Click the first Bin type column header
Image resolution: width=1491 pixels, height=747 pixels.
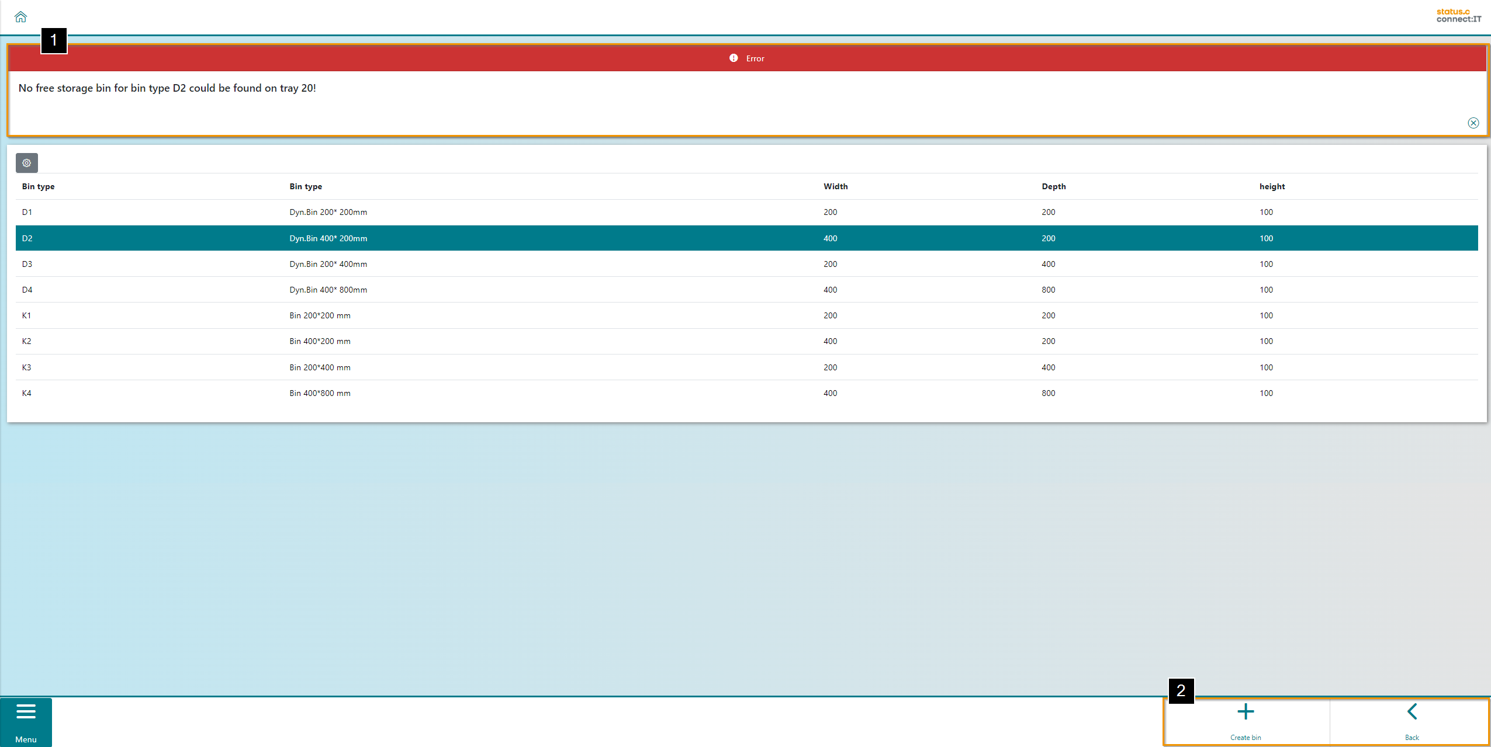pyautogui.click(x=39, y=186)
